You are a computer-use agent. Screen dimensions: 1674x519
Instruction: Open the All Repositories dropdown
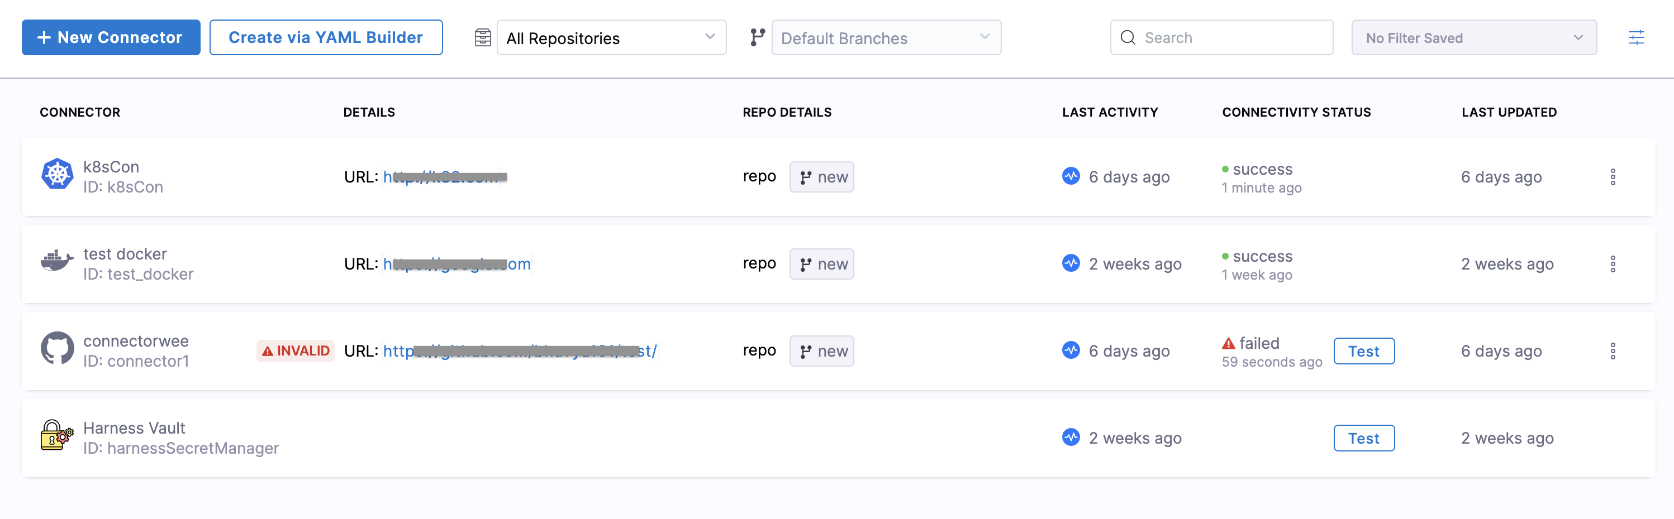click(x=611, y=37)
